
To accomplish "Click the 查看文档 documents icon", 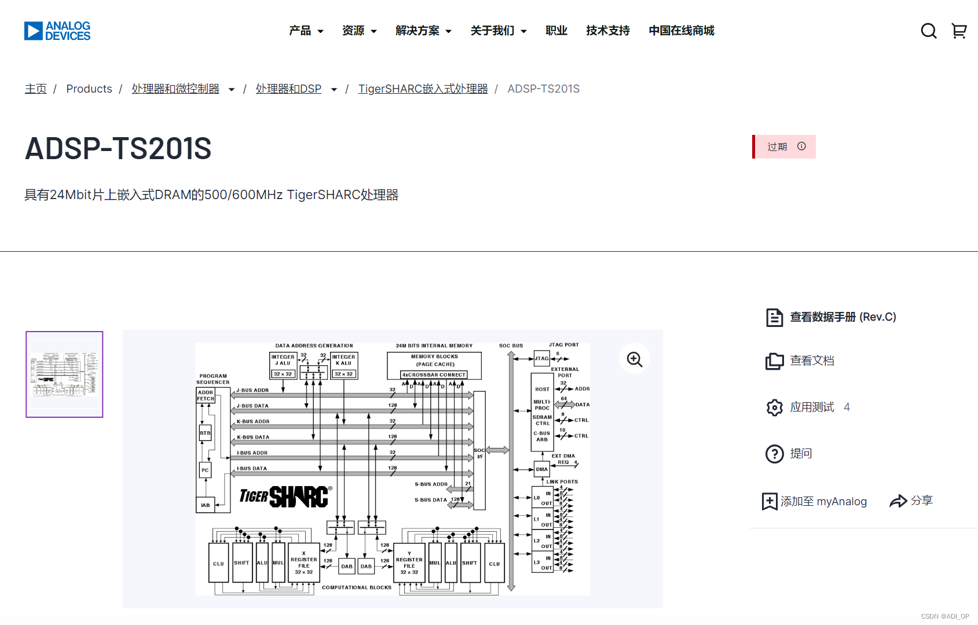I will [x=774, y=360].
